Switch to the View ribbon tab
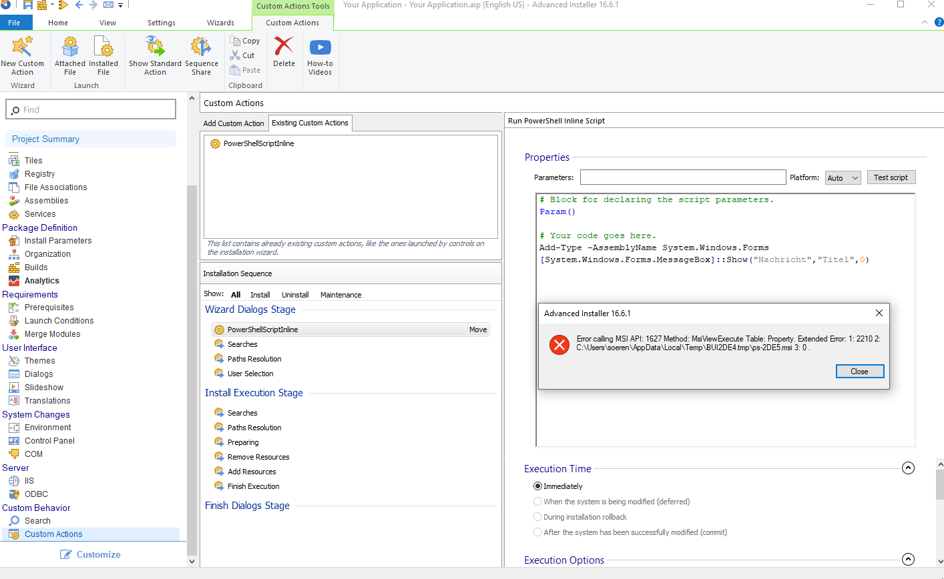The width and height of the screenshot is (944, 579). [x=107, y=23]
